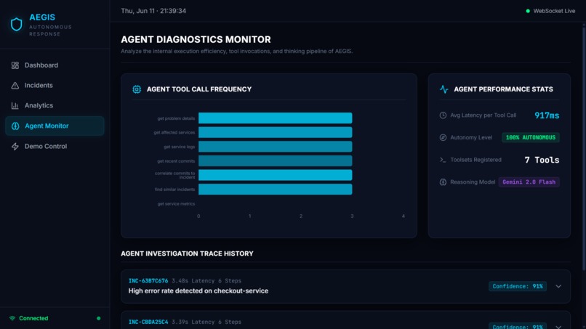Expand the INC-CBDA25C4 trace chevron
The height and width of the screenshot is (329, 586).
coord(558,327)
